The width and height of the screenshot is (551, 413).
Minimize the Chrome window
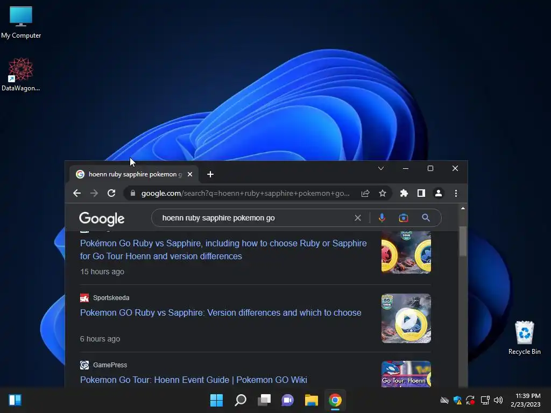point(406,168)
